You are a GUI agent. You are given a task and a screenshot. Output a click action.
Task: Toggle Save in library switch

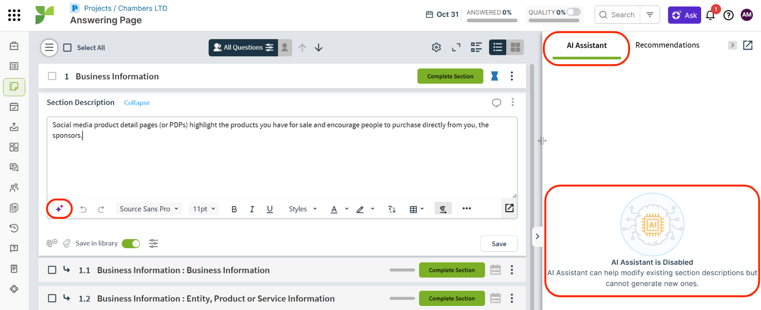131,244
